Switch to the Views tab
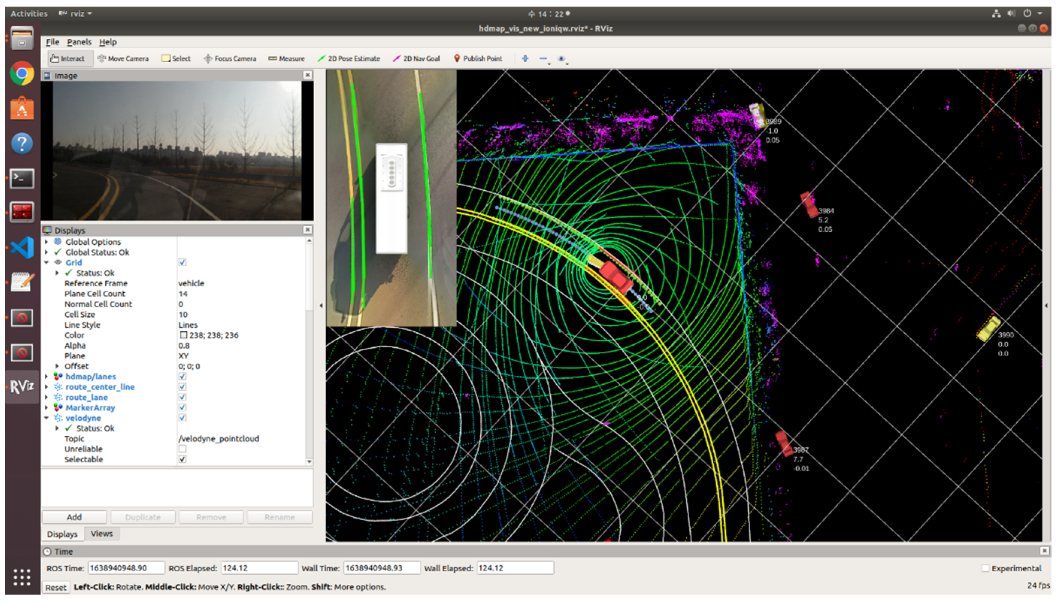This screenshot has height=602, width=1058. 101,533
